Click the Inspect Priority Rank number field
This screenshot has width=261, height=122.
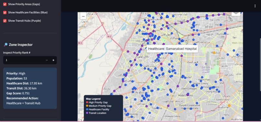pyautogui.click(x=23, y=60)
